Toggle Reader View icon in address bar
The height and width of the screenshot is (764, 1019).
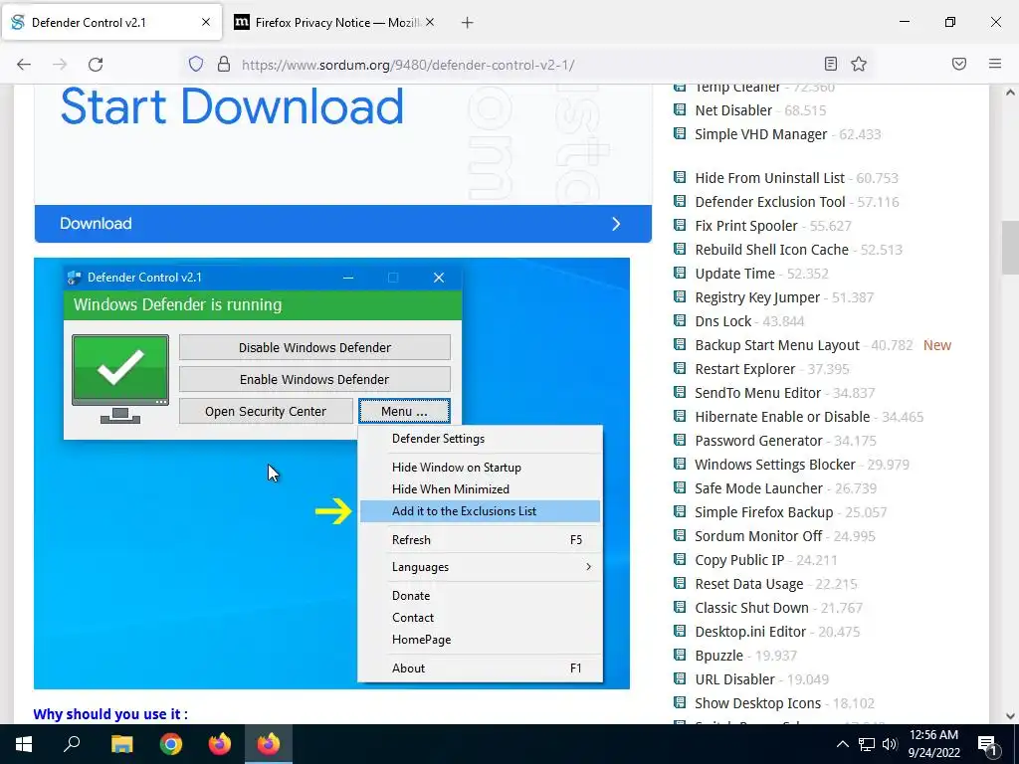[x=831, y=64]
